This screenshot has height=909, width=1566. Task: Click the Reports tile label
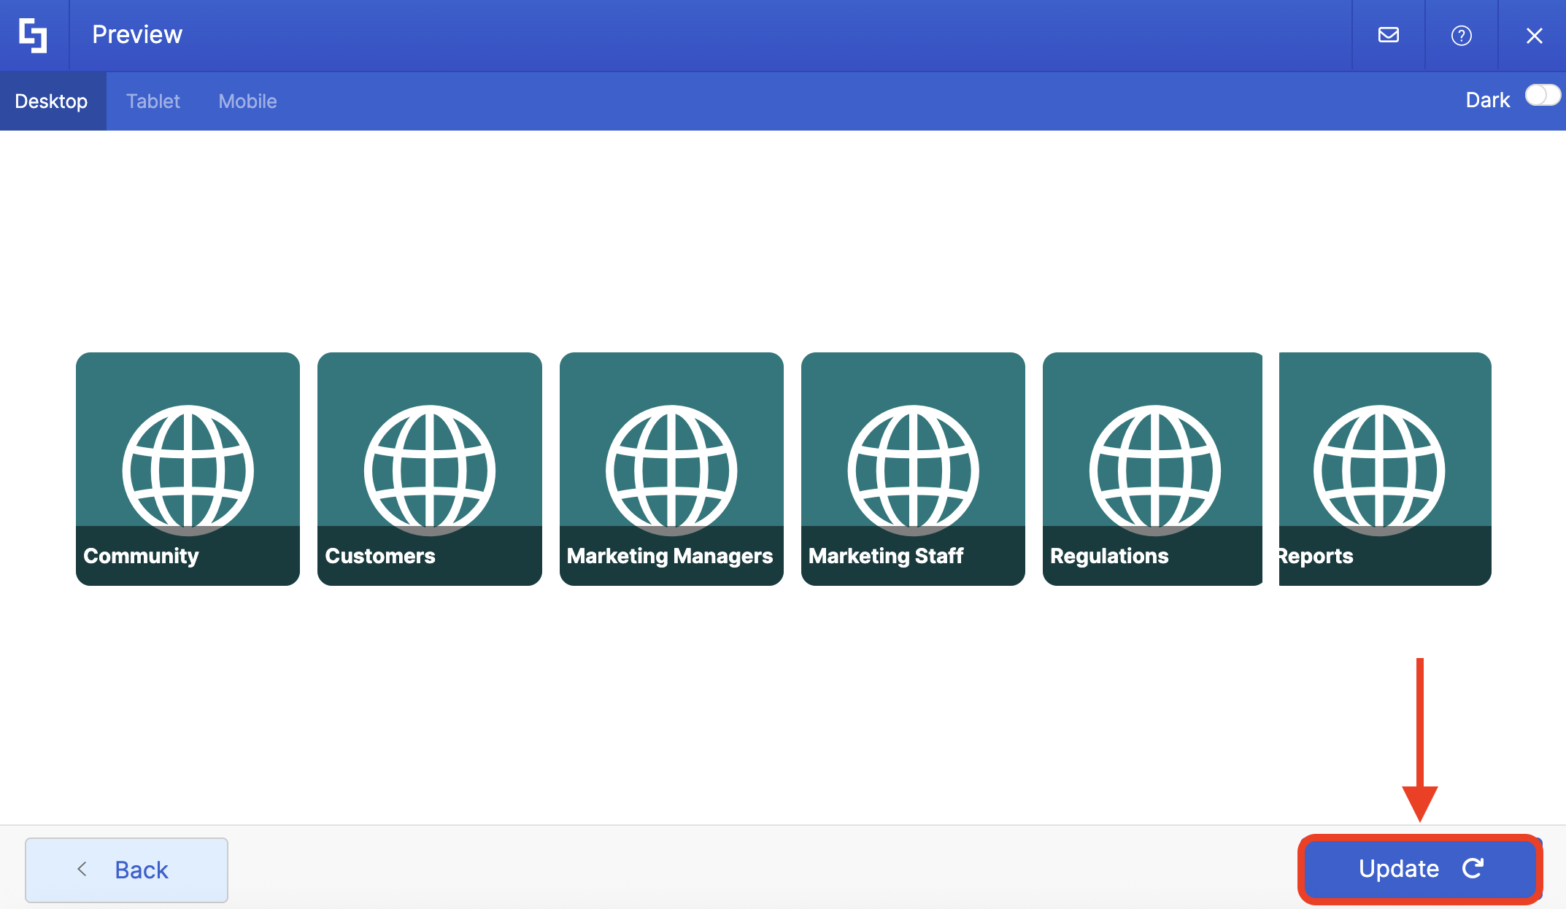click(1316, 556)
